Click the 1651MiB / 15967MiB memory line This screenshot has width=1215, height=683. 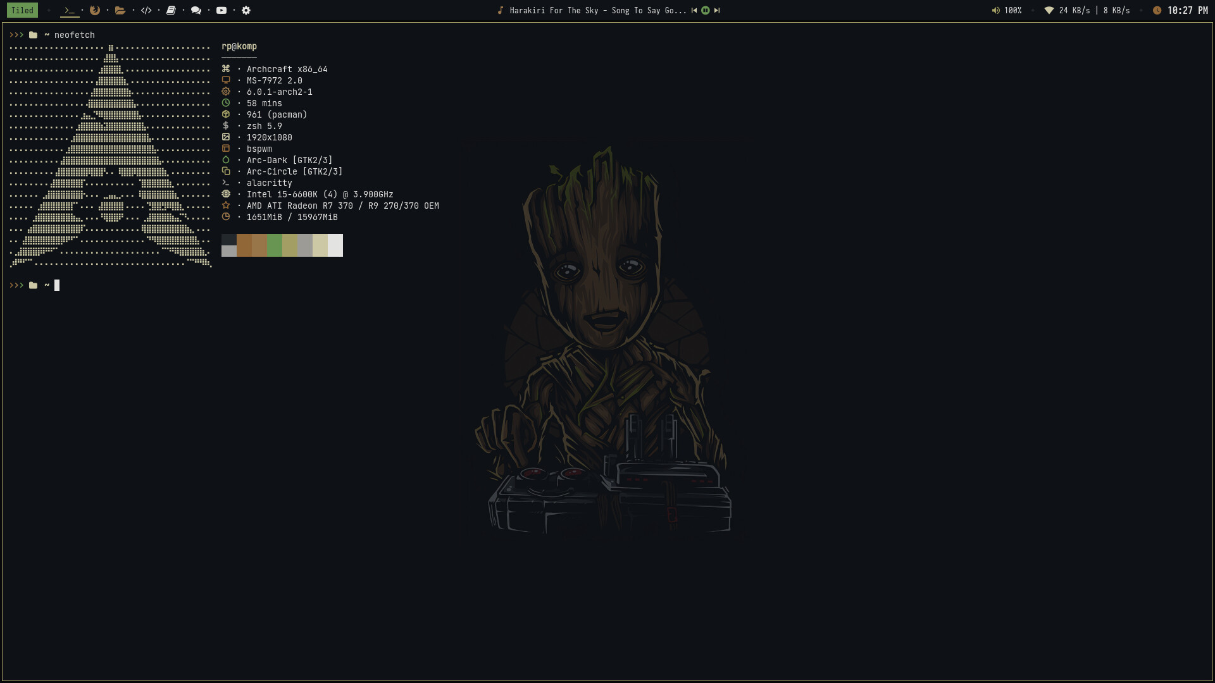(292, 218)
